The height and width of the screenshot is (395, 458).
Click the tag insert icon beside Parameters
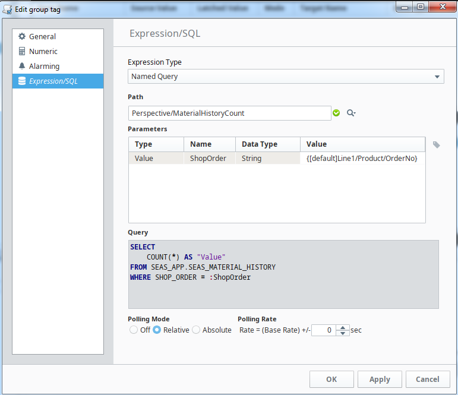click(x=437, y=144)
